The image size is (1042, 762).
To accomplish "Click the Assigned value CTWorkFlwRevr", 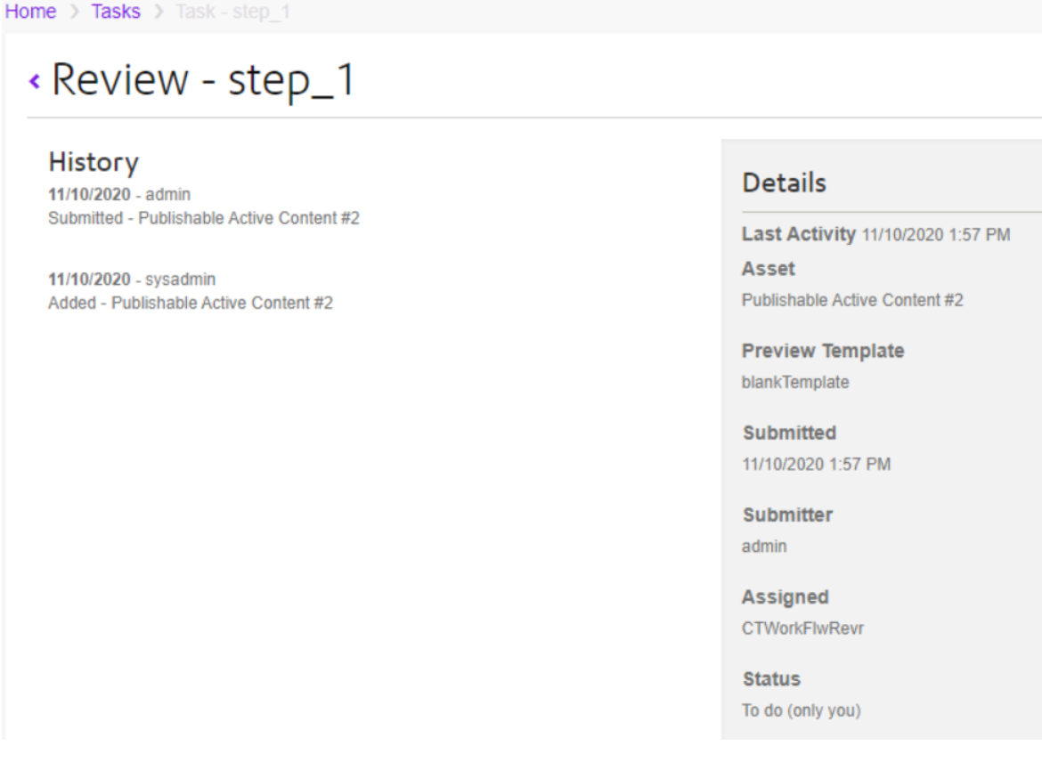I will [802, 628].
